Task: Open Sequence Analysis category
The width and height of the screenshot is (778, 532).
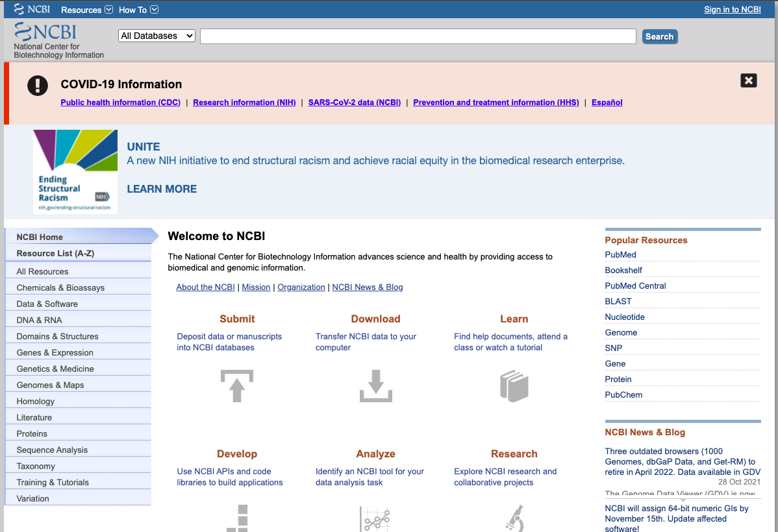Action: (x=78, y=450)
